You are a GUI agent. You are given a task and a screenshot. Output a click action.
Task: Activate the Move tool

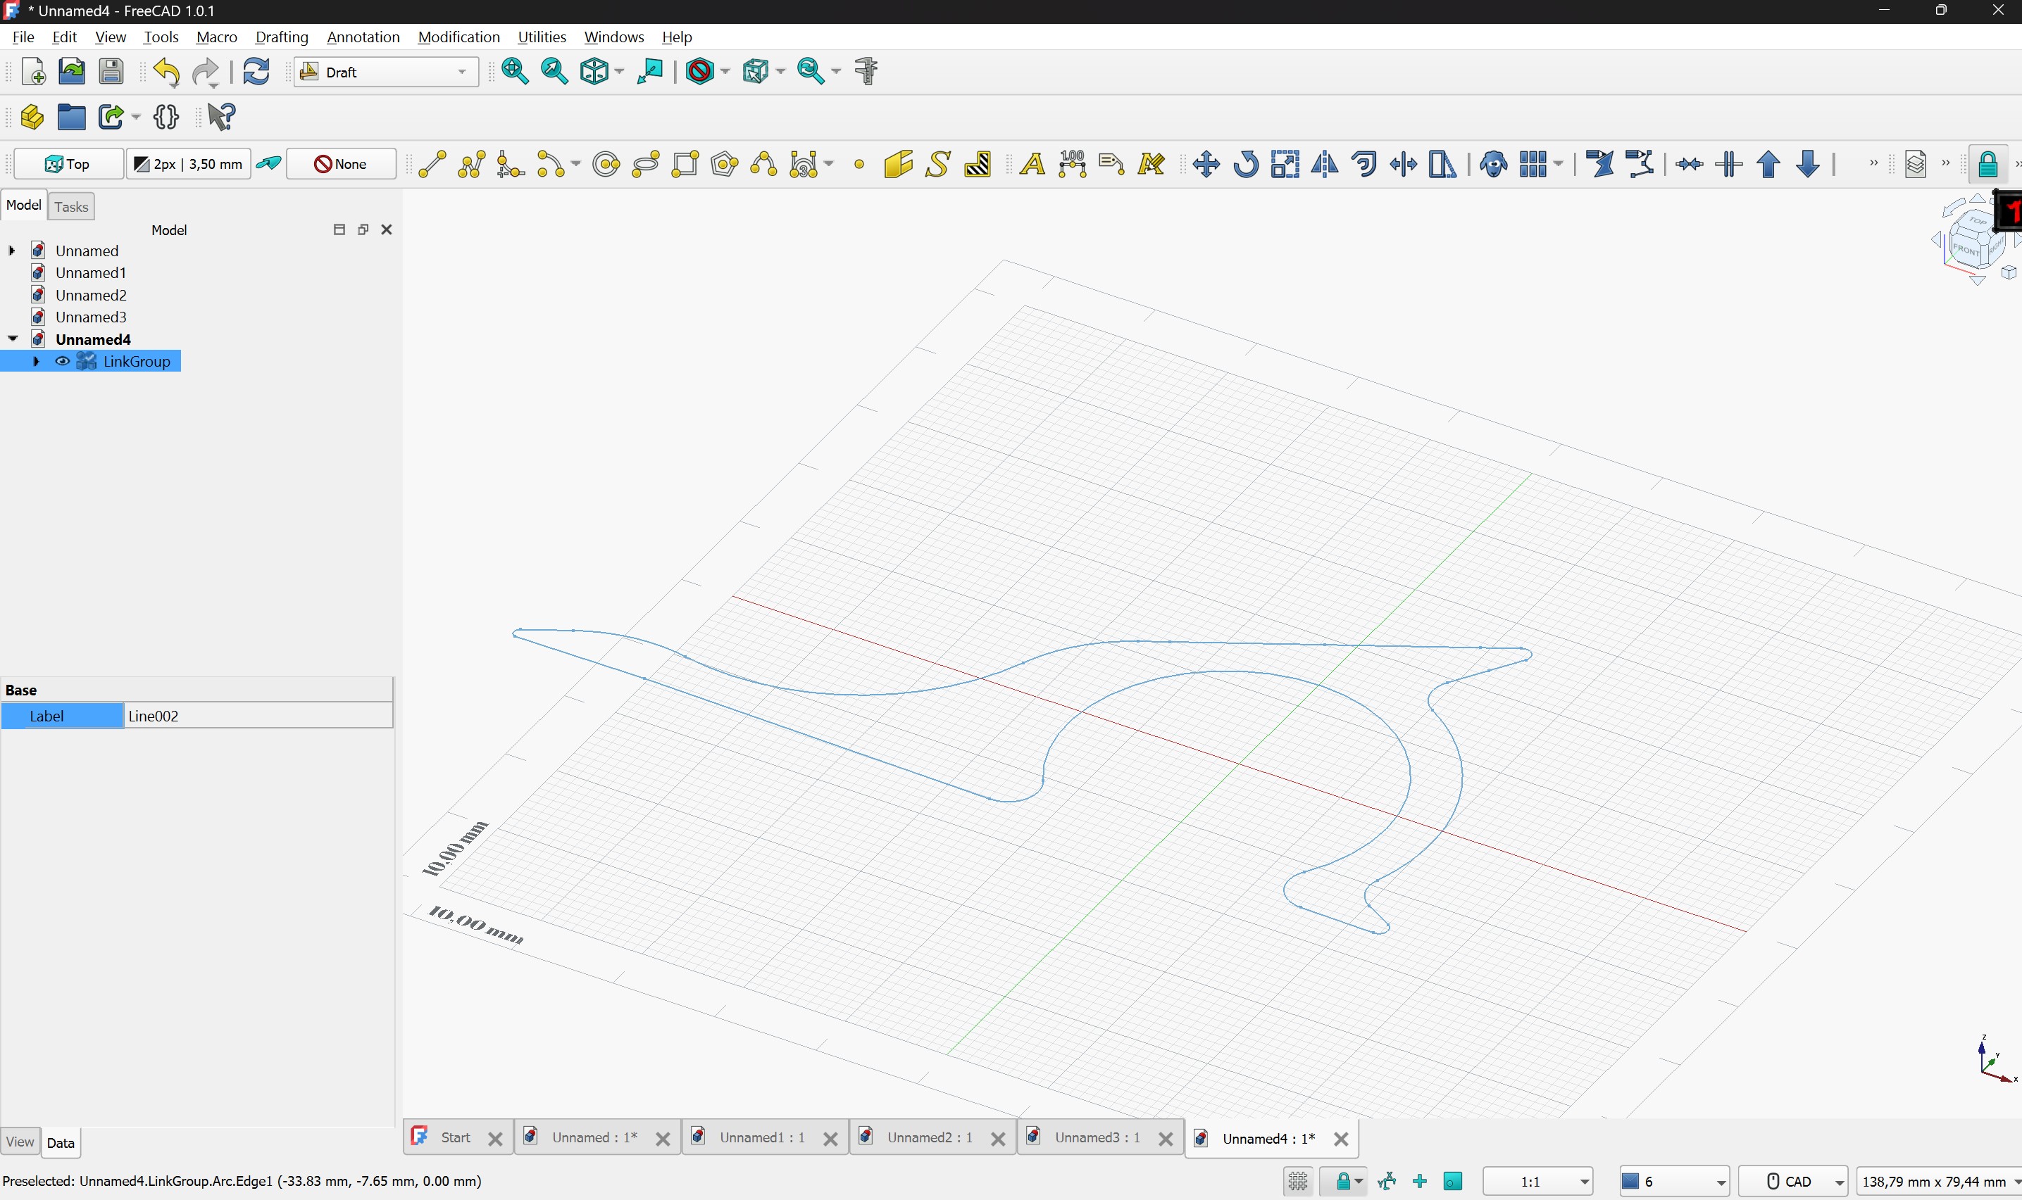[1206, 164]
